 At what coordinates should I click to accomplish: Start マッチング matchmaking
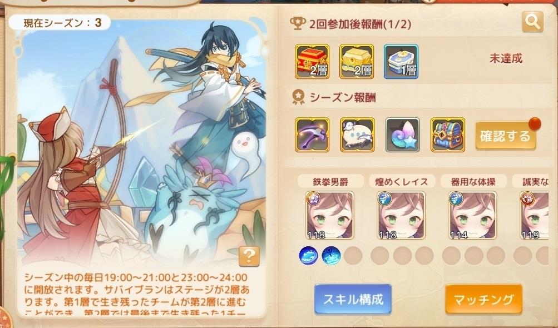483,299
